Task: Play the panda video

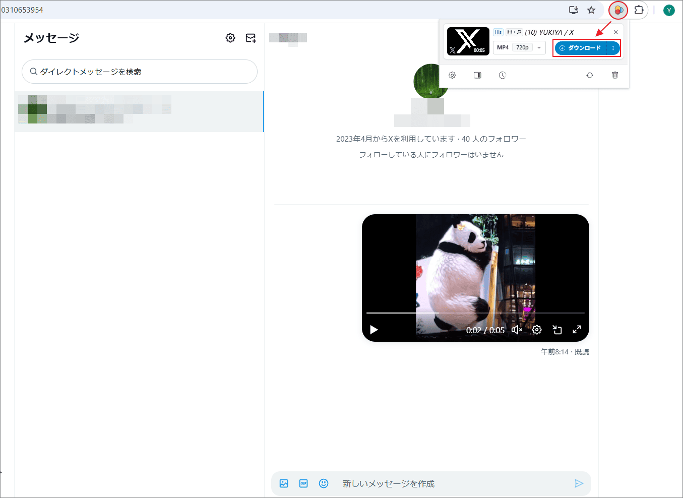Action: tap(374, 330)
